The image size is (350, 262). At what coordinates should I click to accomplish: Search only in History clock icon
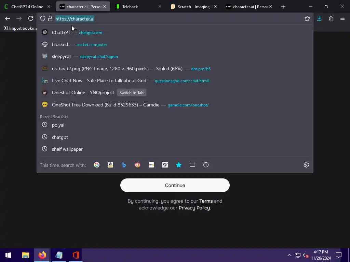(206, 165)
